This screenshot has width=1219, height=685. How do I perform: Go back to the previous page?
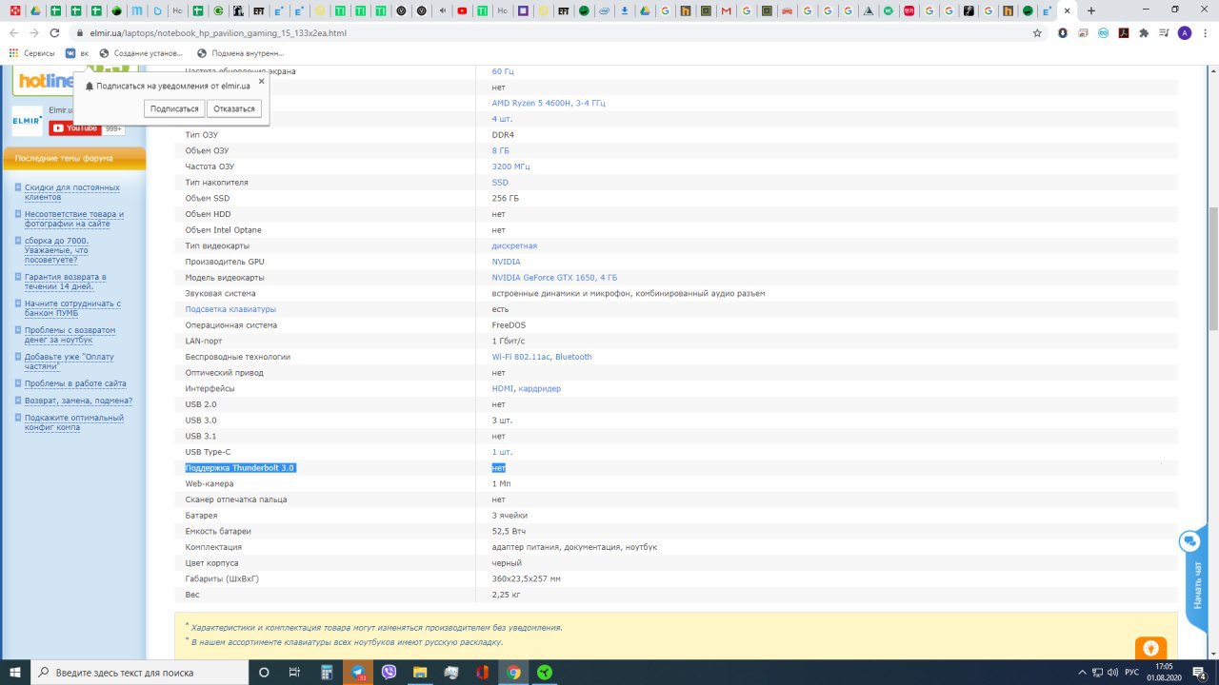coord(14,32)
